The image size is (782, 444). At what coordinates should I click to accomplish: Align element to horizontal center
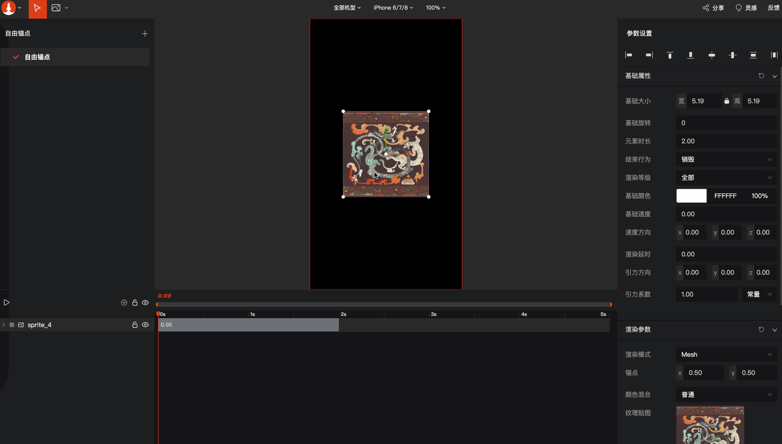pyautogui.click(x=732, y=55)
